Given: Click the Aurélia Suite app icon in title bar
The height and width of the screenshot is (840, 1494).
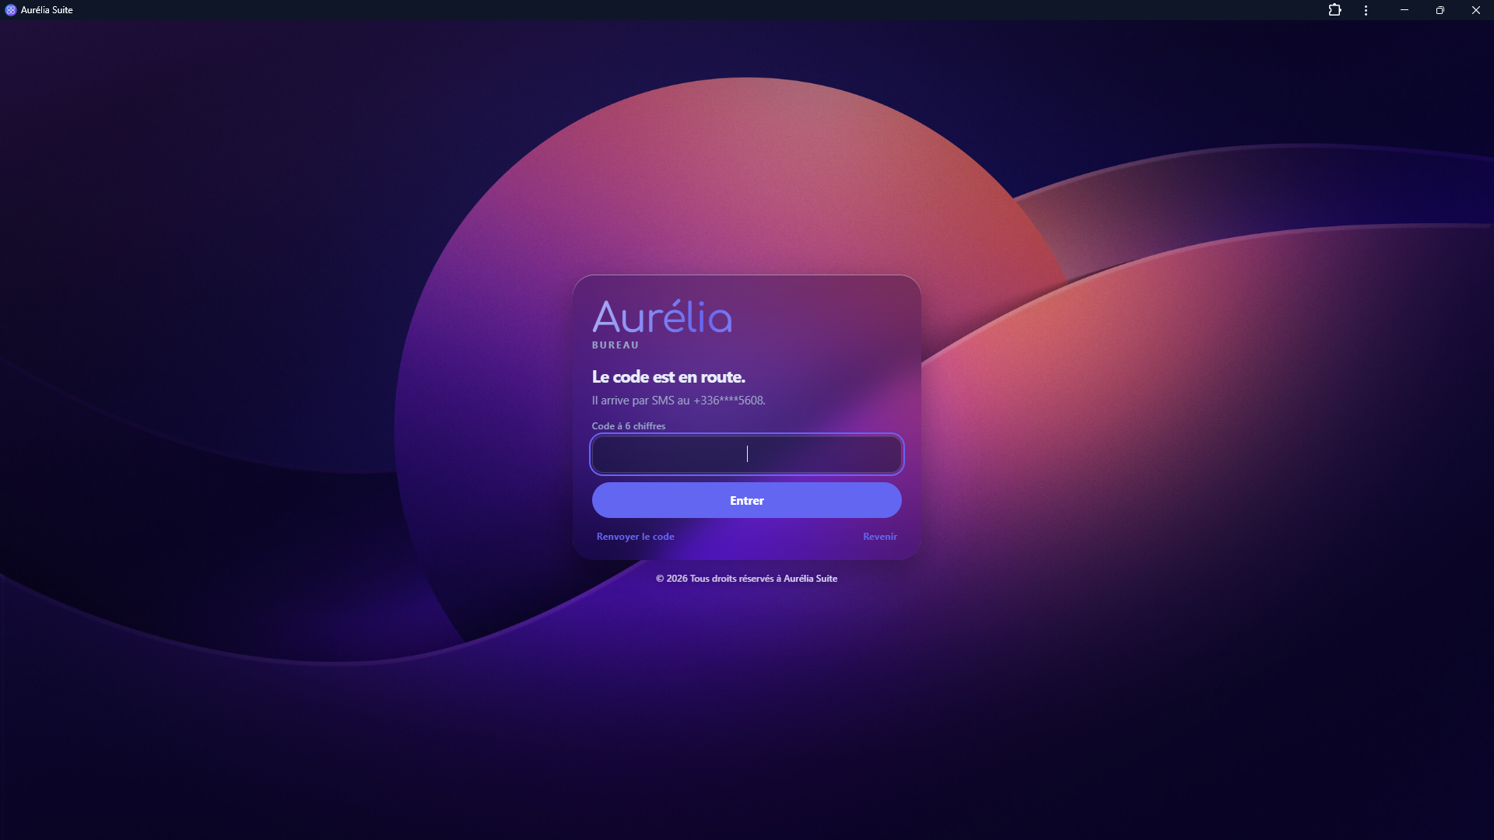Looking at the screenshot, I should pyautogui.click(x=11, y=10).
